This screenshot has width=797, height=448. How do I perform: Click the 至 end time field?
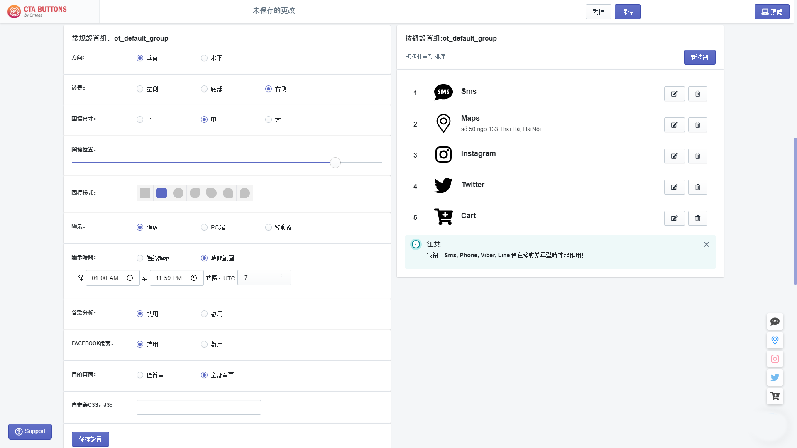(x=177, y=278)
